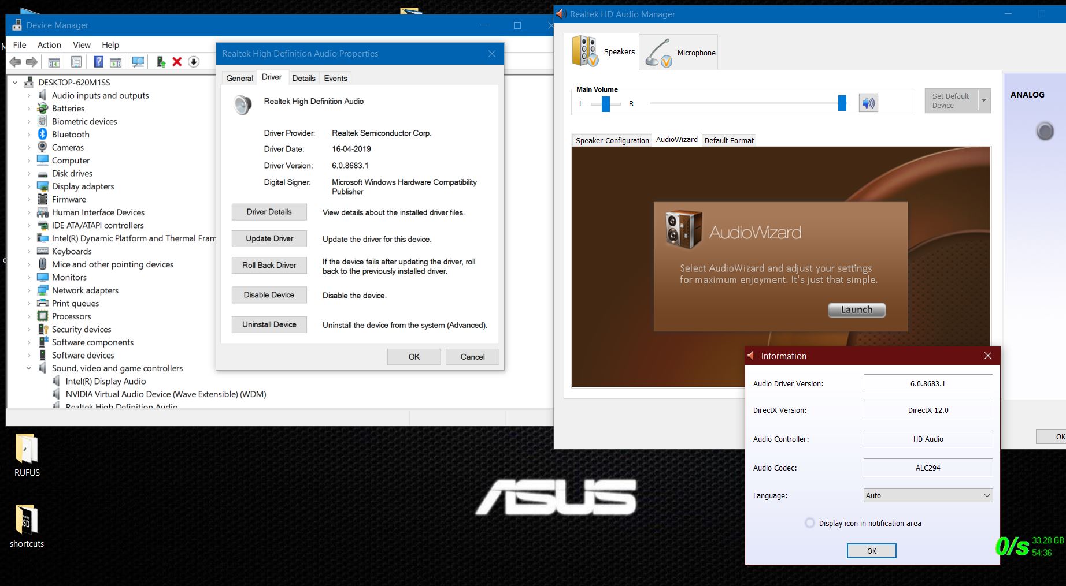Expand the Monitors category
The width and height of the screenshot is (1066, 586).
[x=29, y=277]
